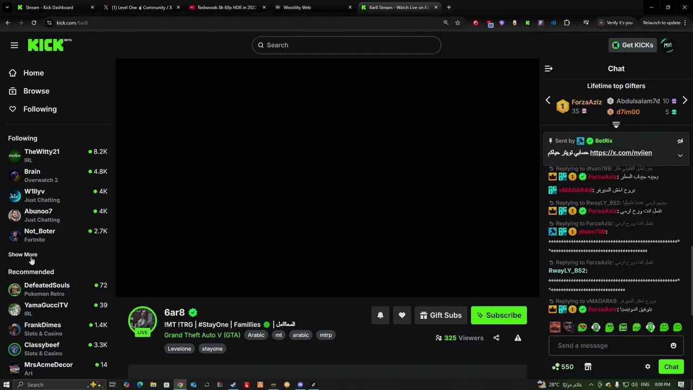Bookmark this page with star
The image size is (693, 390).
click(457, 23)
